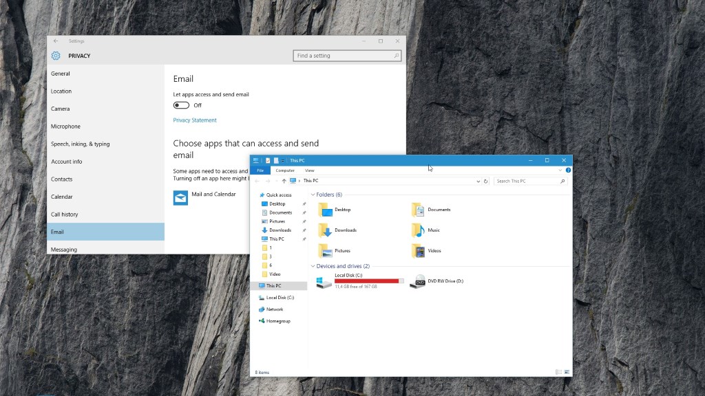Click the back arrow in Settings window

(56, 41)
